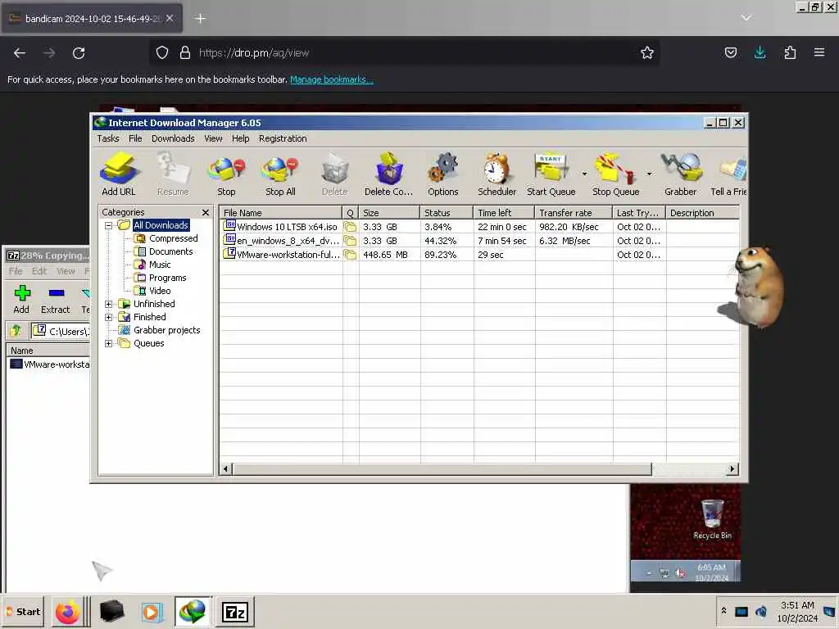Open the Help menu
This screenshot has width=839, height=629.
[x=240, y=138]
